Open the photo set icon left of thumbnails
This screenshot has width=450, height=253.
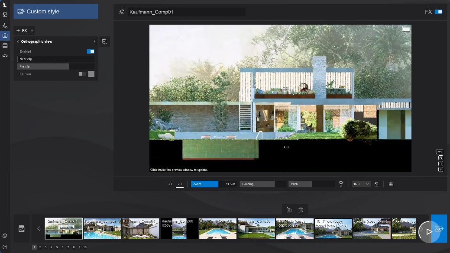tap(21, 229)
